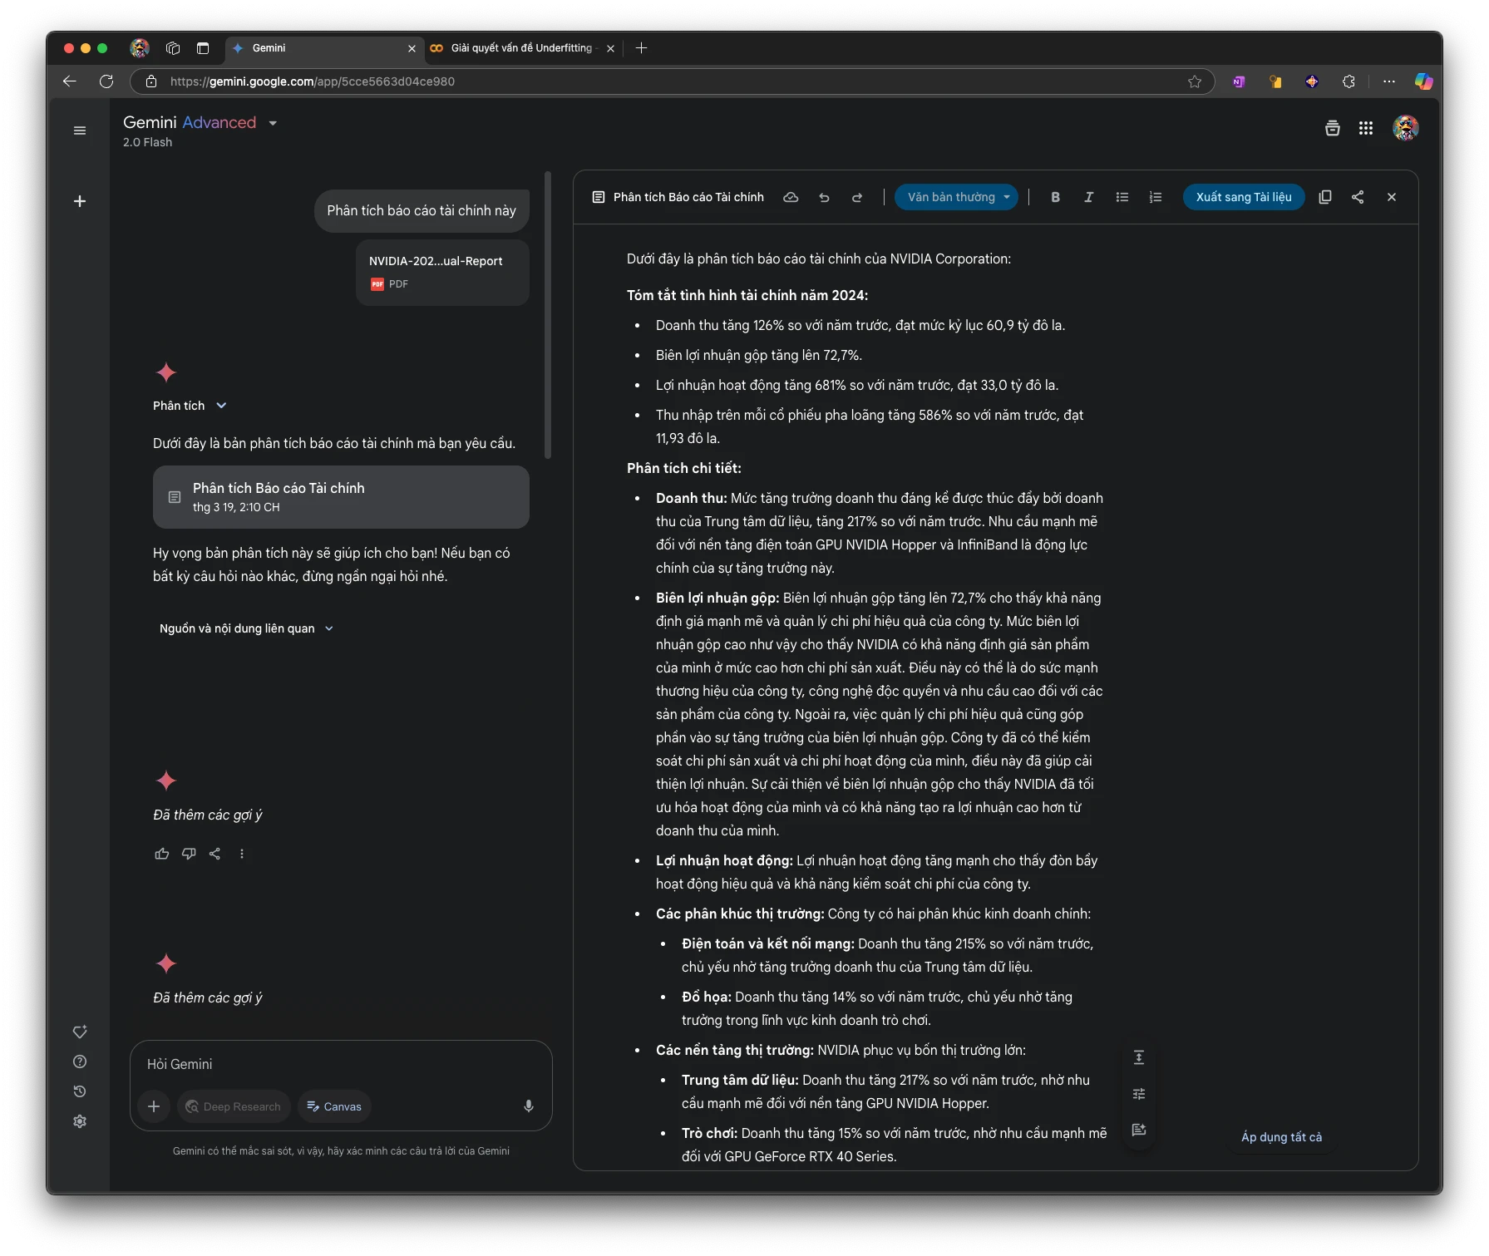Dislike the response with thumbs down

(189, 854)
